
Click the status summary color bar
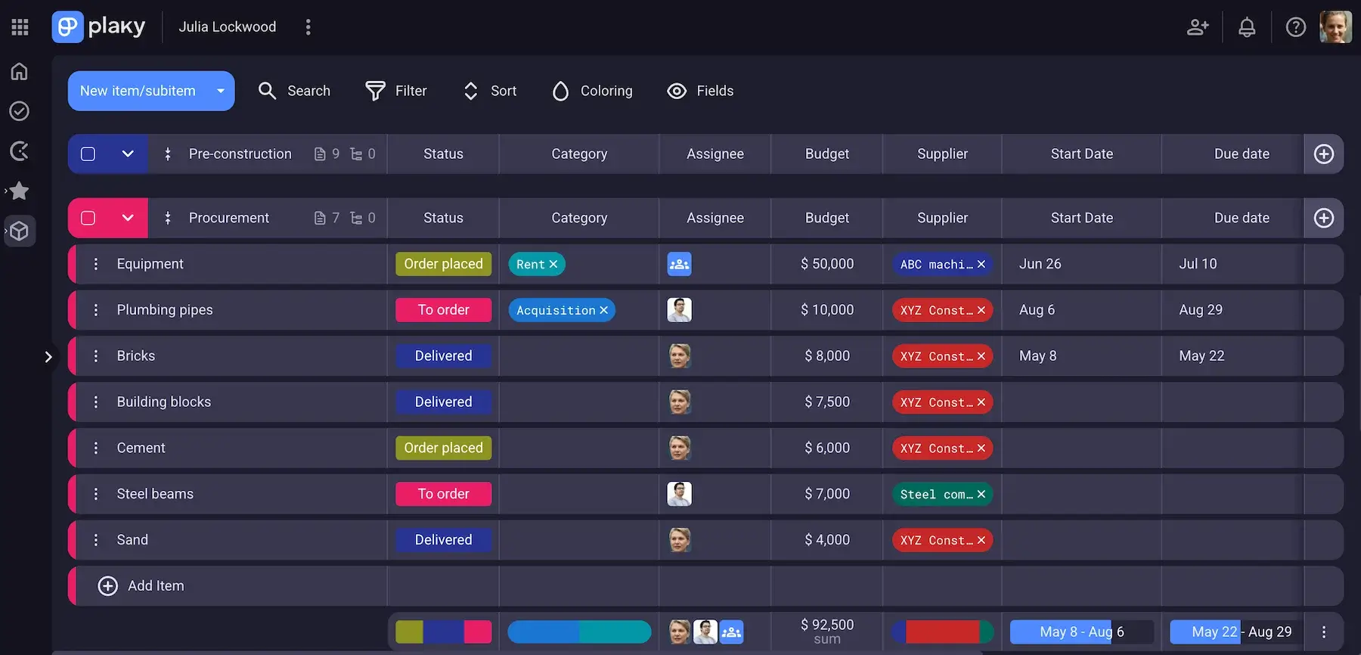[x=443, y=632]
